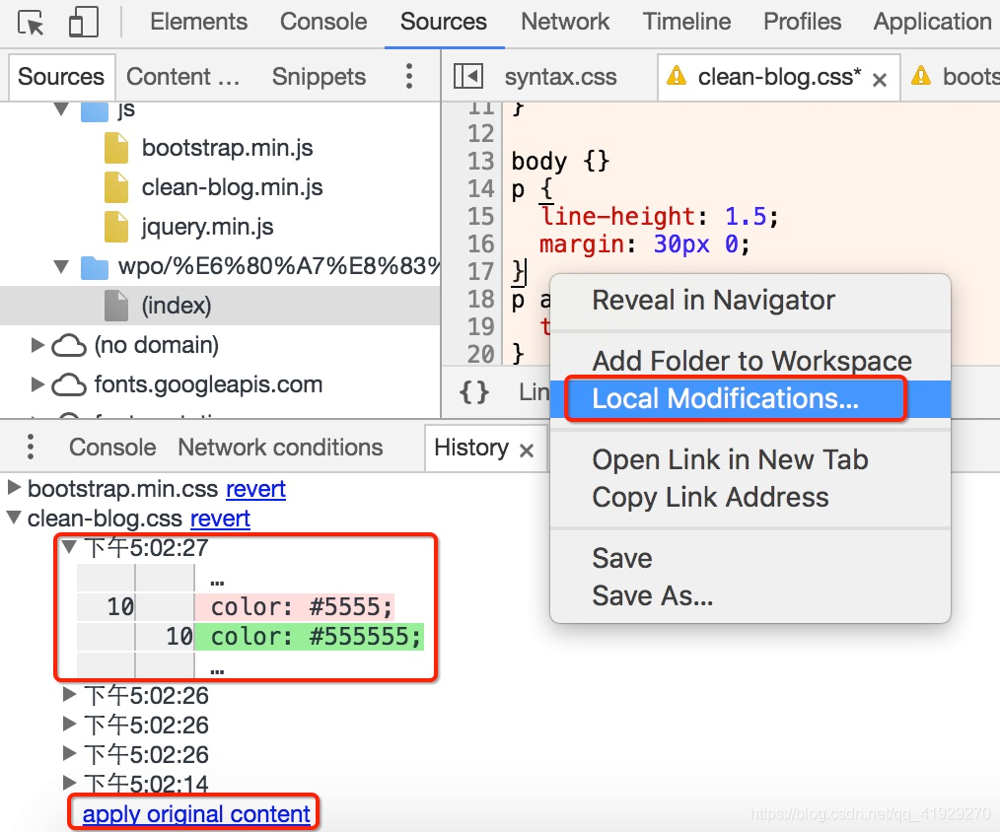This screenshot has height=832, width=1000.
Task: Revert changes for bootstrap.min.css
Action: coord(255,489)
